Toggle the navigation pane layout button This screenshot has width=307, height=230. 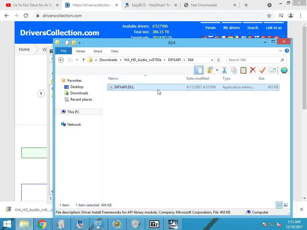199,70
